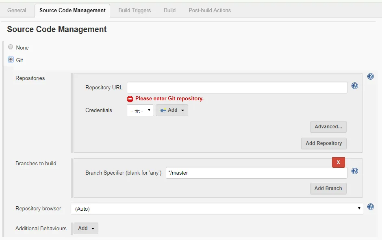
Task: Expand the Add credentials key button
Action: click(172, 110)
